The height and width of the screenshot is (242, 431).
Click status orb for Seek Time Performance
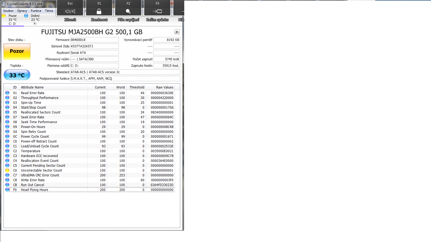(7, 122)
